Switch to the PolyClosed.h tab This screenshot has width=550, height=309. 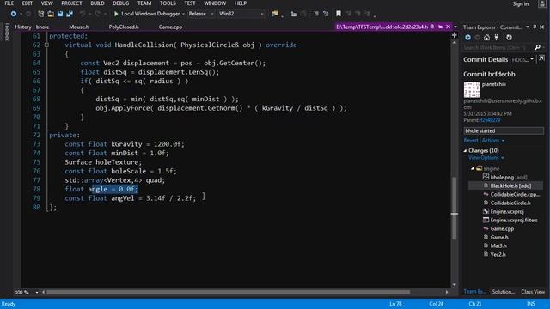point(124,27)
